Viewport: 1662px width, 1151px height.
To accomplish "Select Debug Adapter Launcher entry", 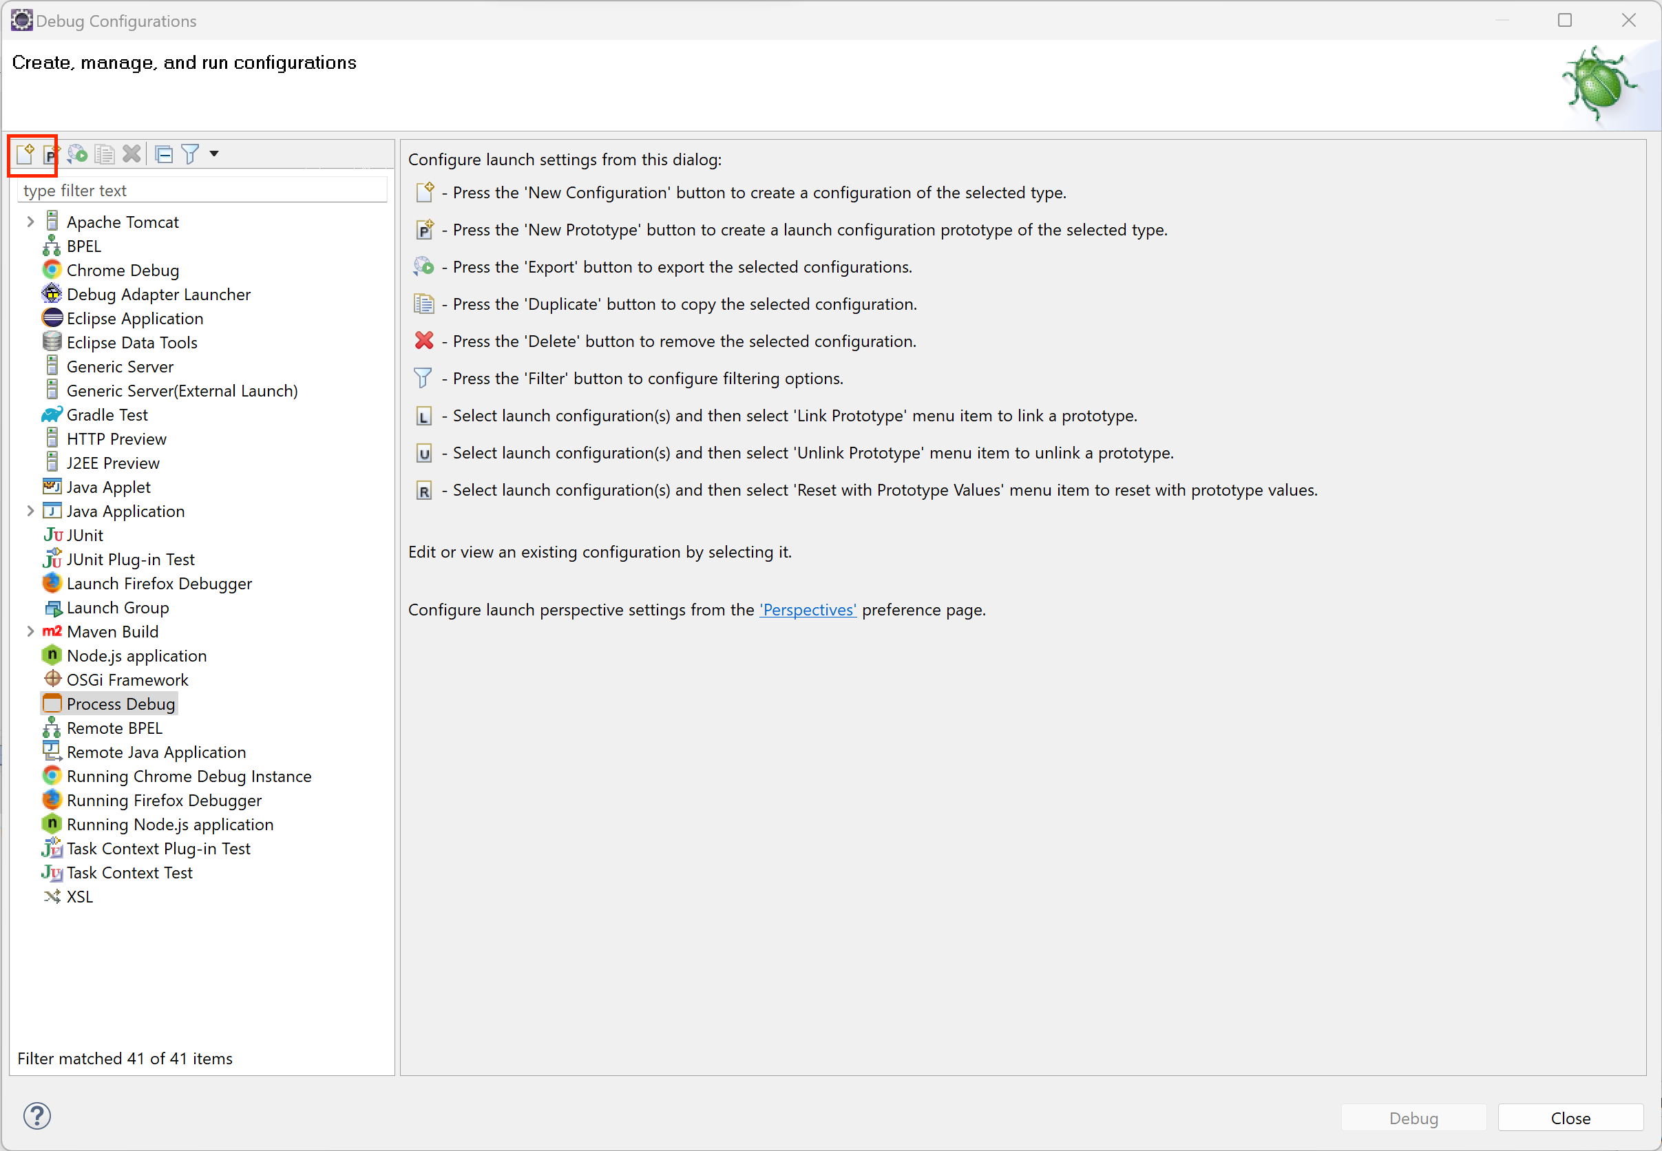I will pos(159,294).
